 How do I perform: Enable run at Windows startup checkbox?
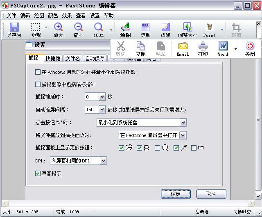click(38, 72)
